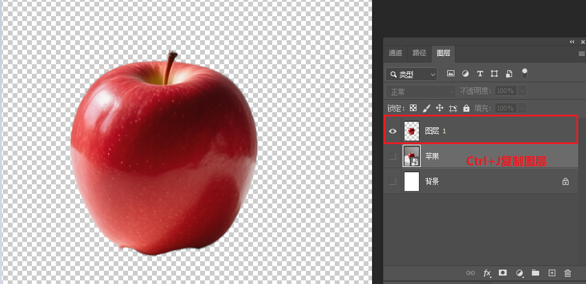Create a new layer group folder
This screenshot has height=284, width=586.
tap(536, 273)
